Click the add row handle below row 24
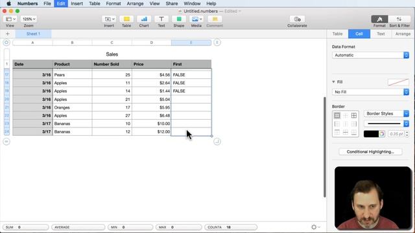The image size is (415, 233). (x=6, y=142)
